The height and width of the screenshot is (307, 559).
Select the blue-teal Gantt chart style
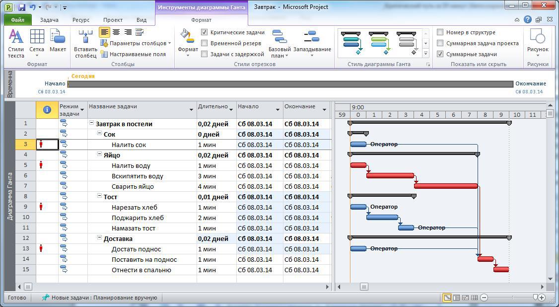pyautogui.click(x=351, y=43)
